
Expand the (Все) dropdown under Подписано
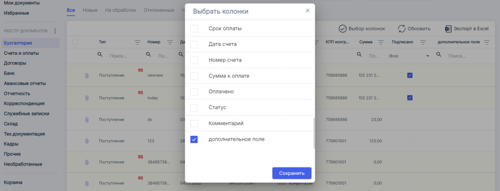pyautogui.click(x=427, y=56)
